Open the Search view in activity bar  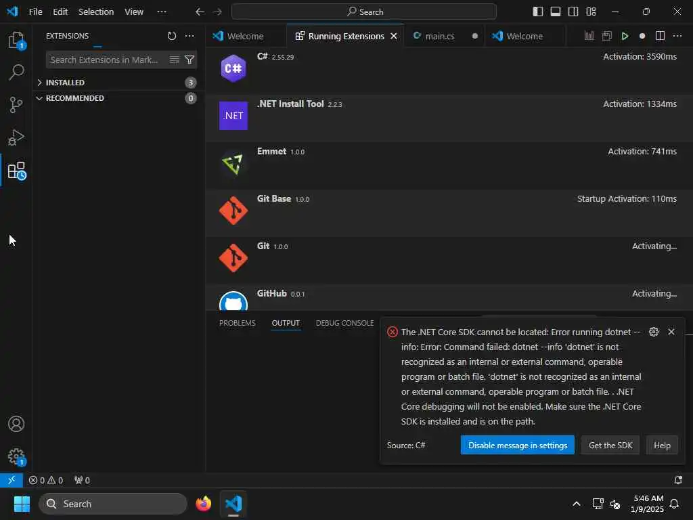[x=16, y=72]
